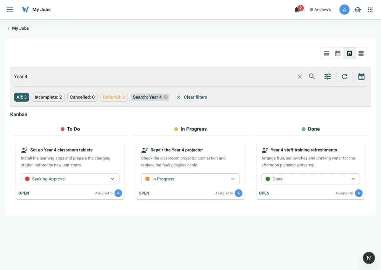The width and height of the screenshot is (381, 270).
Task: Toggle the Deferred: 0 filter chip
Action: tap(114, 97)
